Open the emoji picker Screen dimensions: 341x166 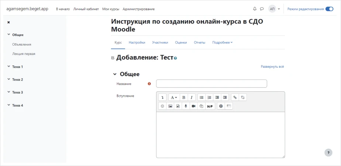pyautogui.click(x=162, y=106)
